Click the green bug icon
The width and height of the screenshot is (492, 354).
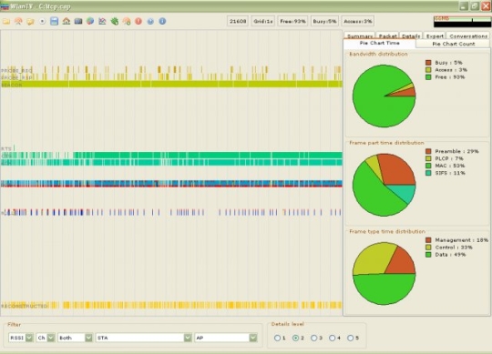point(115,21)
